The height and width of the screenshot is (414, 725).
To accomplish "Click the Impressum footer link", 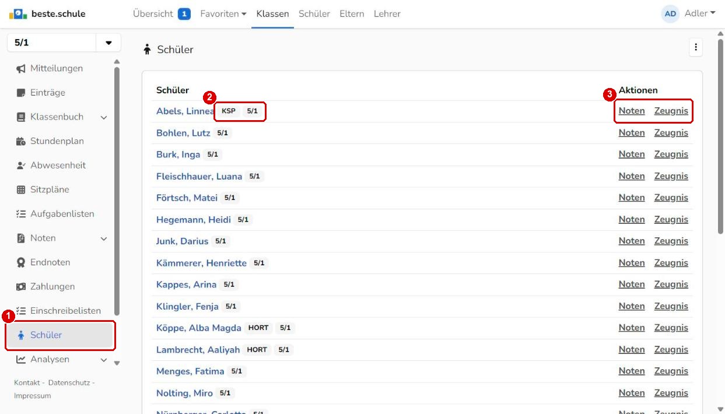I will click(33, 396).
